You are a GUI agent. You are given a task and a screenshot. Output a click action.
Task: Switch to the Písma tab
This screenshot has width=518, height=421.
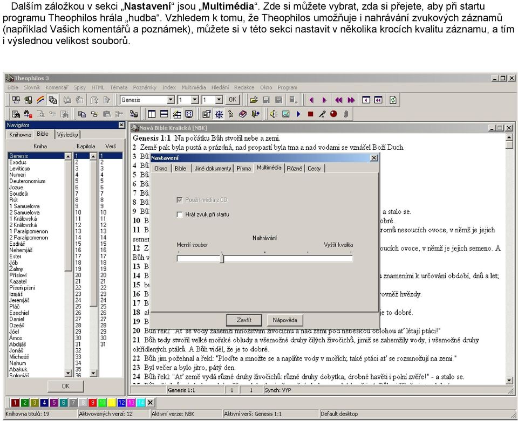pos(243,168)
